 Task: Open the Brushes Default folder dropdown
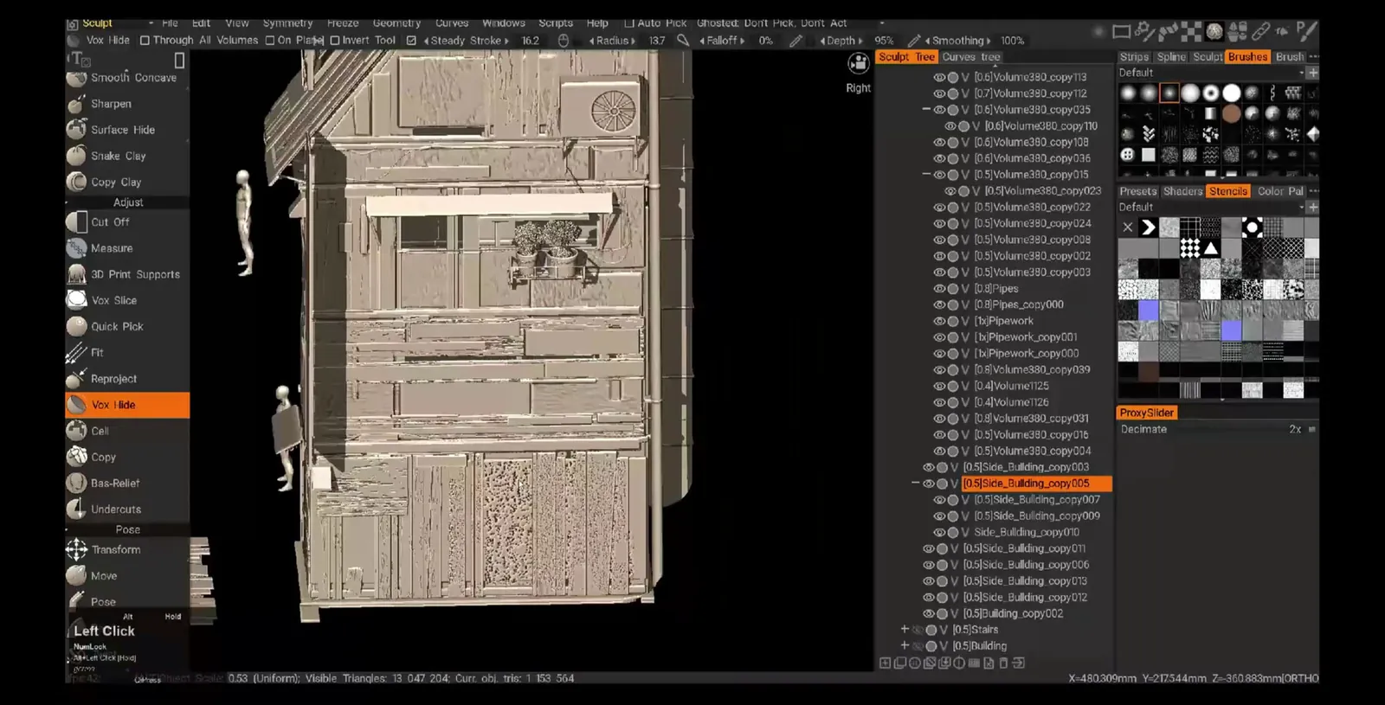pyautogui.click(x=1210, y=73)
